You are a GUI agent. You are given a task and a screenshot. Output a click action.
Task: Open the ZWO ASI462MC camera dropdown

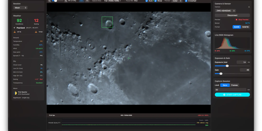[x=225, y=11]
